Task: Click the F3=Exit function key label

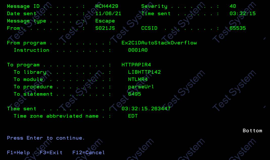Action: coord(51,153)
